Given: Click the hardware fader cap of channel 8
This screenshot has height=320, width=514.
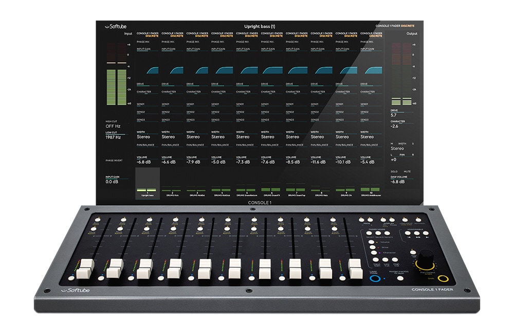Looking at the screenshot, I should coord(295,269).
